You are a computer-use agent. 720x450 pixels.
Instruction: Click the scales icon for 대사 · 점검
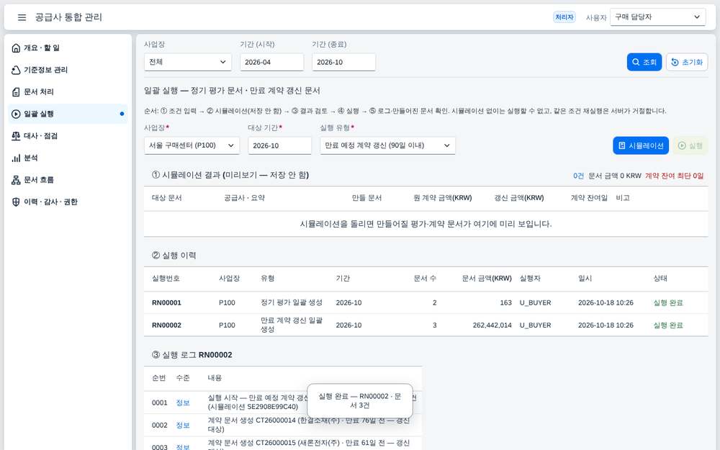16,136
